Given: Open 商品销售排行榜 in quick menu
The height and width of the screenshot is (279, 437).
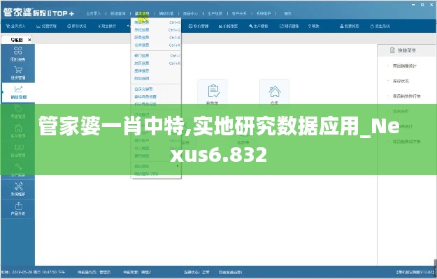Looking at the screenshot, I should point(406,96).
